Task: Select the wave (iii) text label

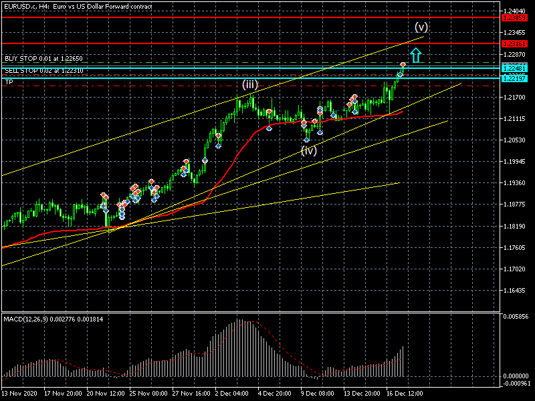Action: 250,84
